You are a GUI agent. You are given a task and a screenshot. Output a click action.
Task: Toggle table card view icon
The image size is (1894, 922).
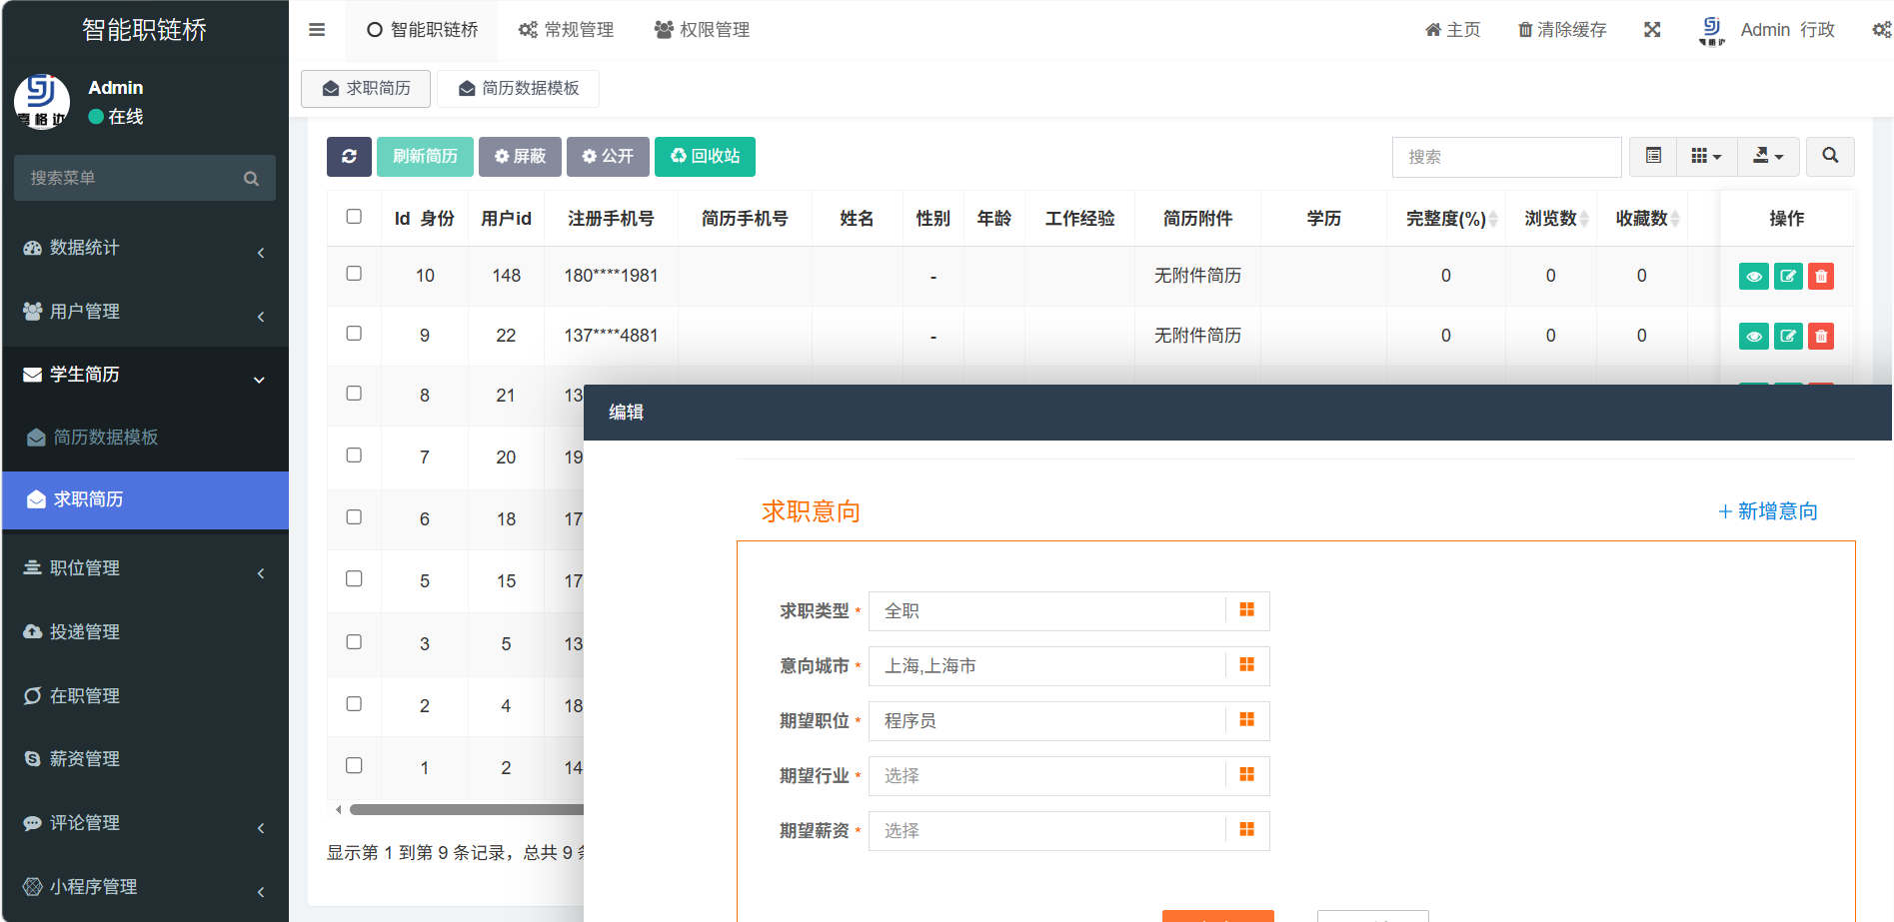[1653, 157]
